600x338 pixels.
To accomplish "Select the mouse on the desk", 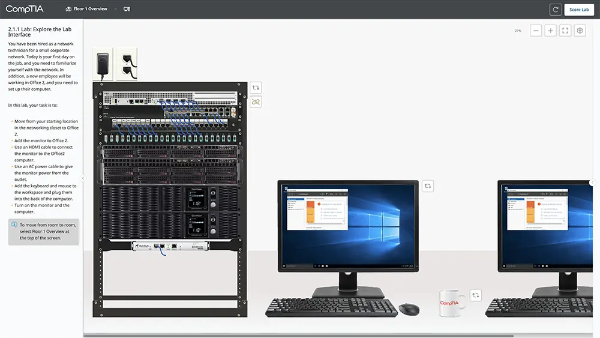I will click(409, 309).
